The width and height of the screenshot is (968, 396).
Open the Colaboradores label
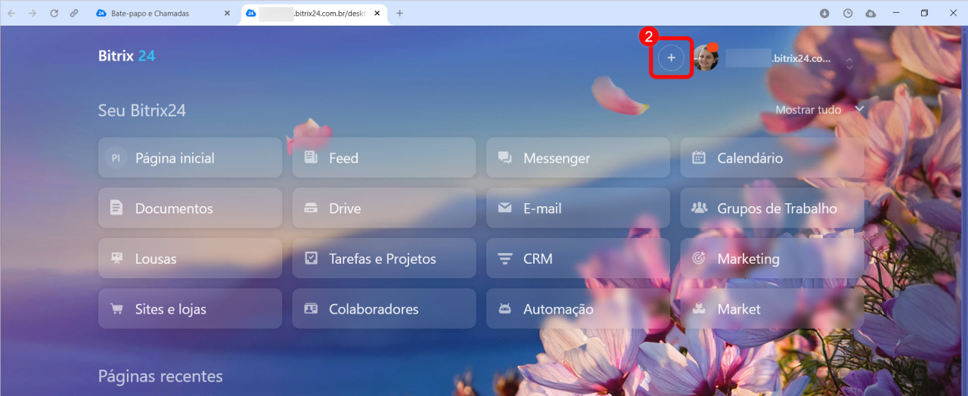(374, 309)
